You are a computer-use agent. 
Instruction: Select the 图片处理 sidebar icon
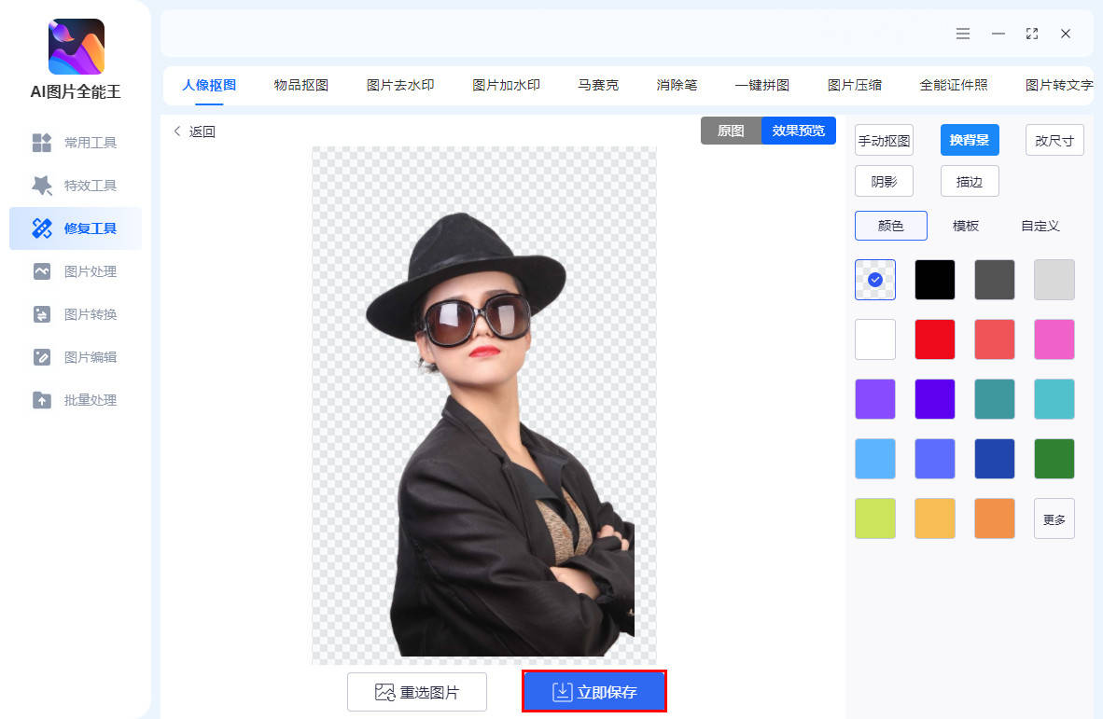(42, 271)
